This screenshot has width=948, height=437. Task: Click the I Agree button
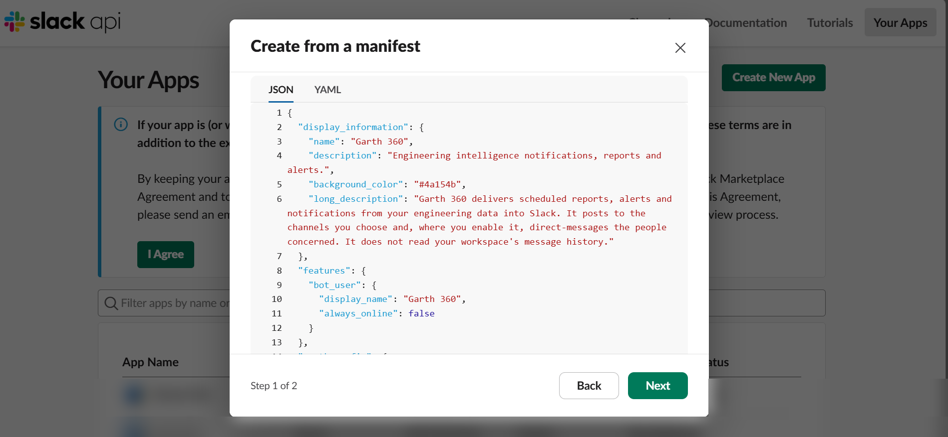click(166, 255)
